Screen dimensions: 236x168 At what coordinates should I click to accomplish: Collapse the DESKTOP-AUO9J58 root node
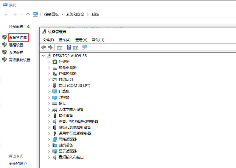pos(44,56)
